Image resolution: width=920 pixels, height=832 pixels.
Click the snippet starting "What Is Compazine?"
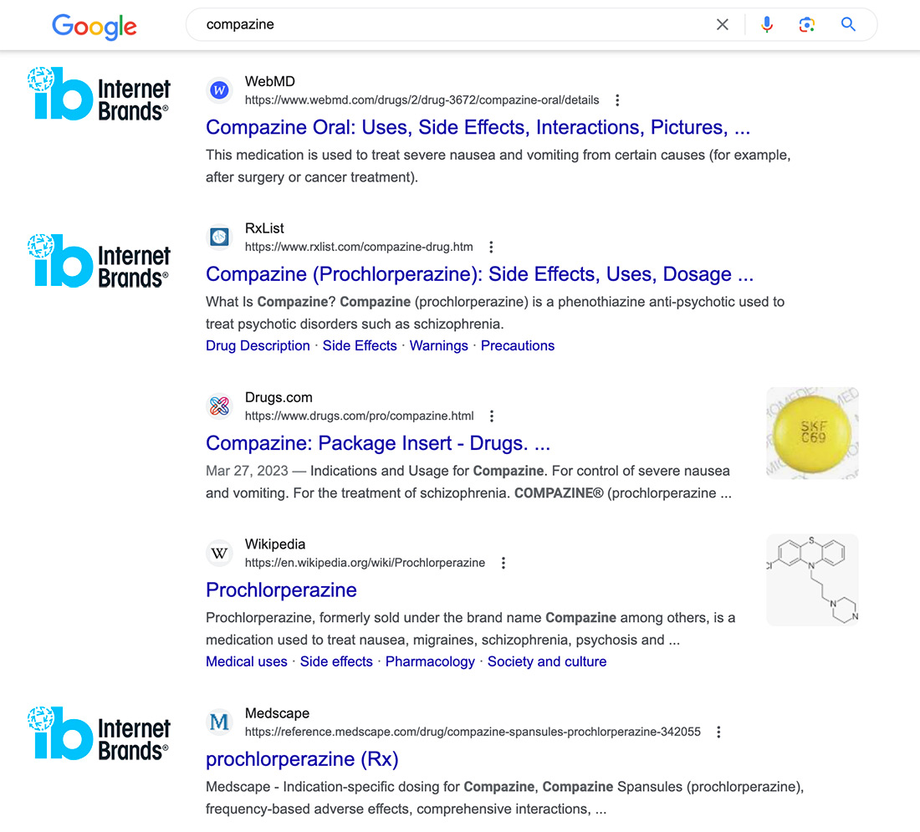click(495, 313)
